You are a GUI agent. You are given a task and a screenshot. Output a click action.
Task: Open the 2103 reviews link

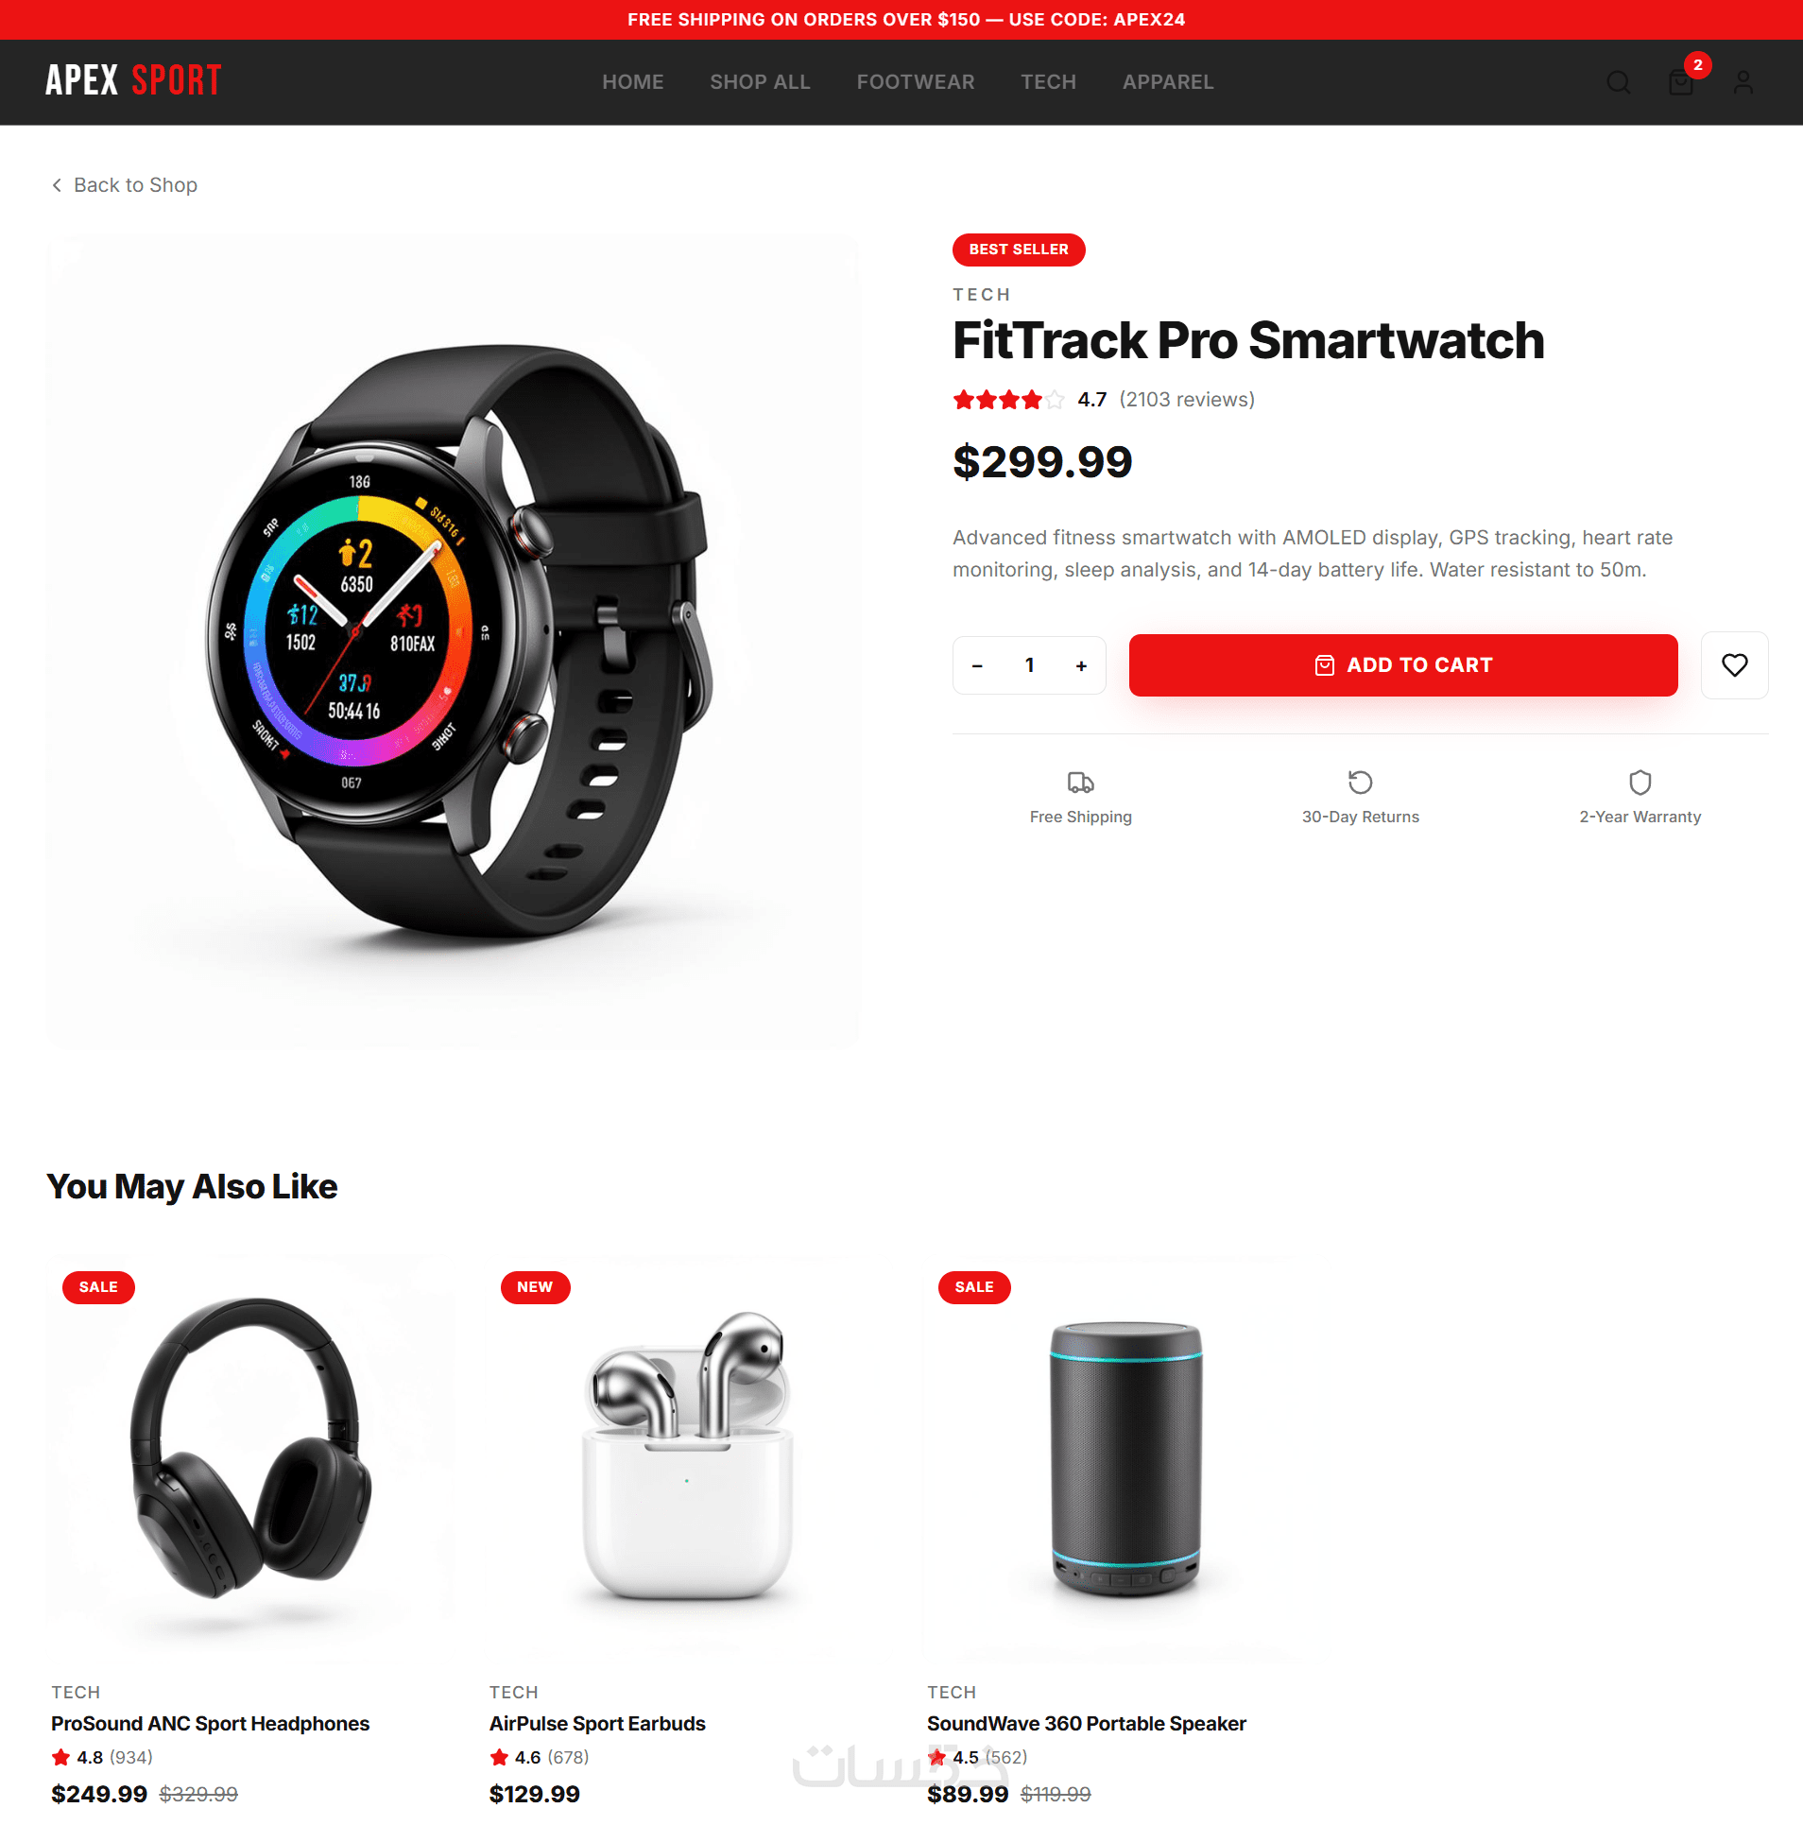1187,400
